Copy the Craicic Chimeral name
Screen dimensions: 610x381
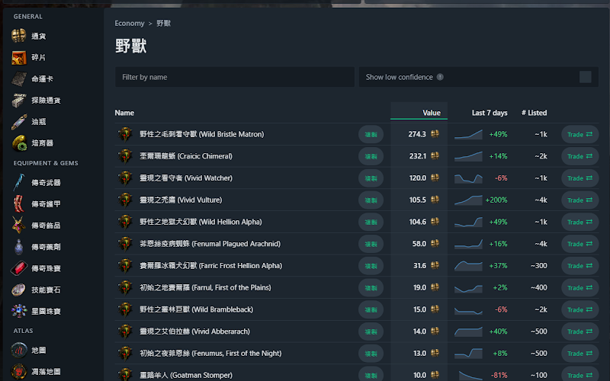click(371, 156)
